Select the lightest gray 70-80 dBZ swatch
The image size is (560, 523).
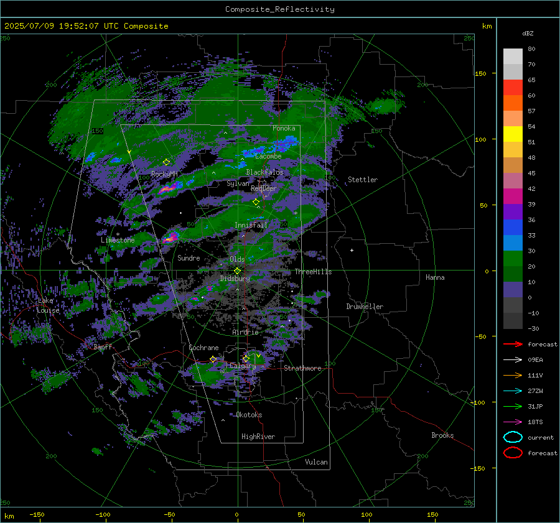click(x=513, y=57)
